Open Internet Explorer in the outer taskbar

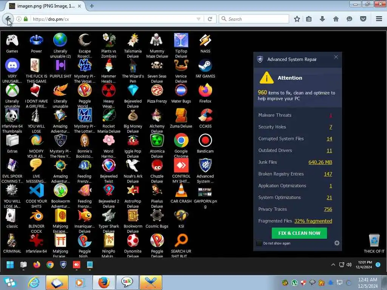click(34, 282)
